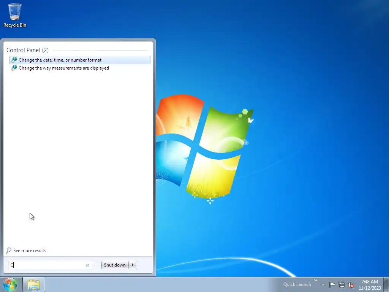Click the Quick Launch toolbar label
The image size is (389, 292).
(x=297, y=284)
